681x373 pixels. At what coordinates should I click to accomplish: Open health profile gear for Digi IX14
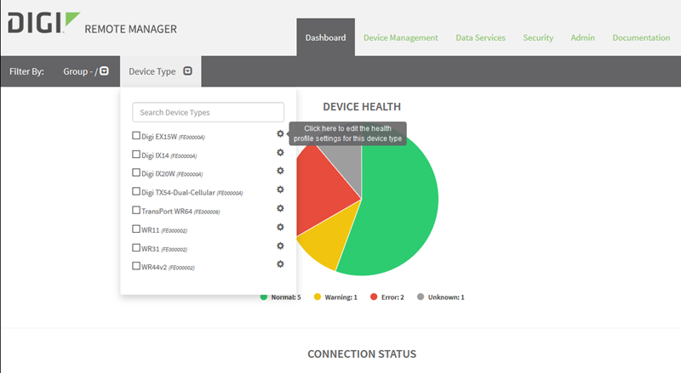click(280, 152)
